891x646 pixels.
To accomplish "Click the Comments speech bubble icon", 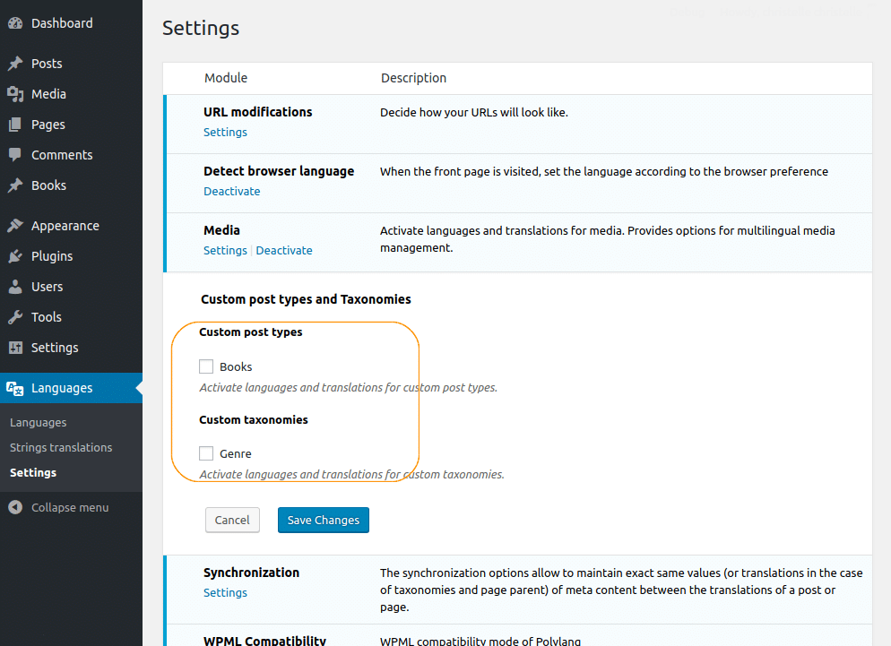I will [15, 155].
